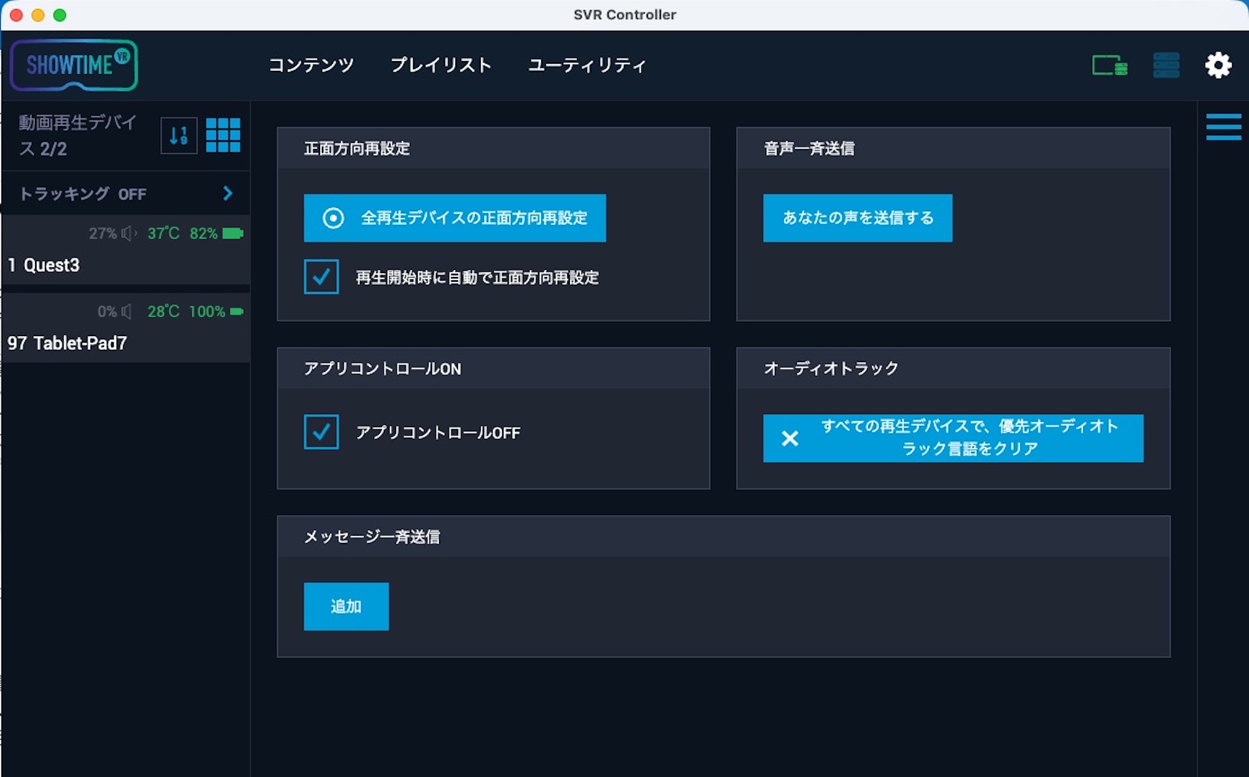Click the アプリコントロールON panel header
1249x777 pixels.
pyautogui.click(x=493, y=368)
